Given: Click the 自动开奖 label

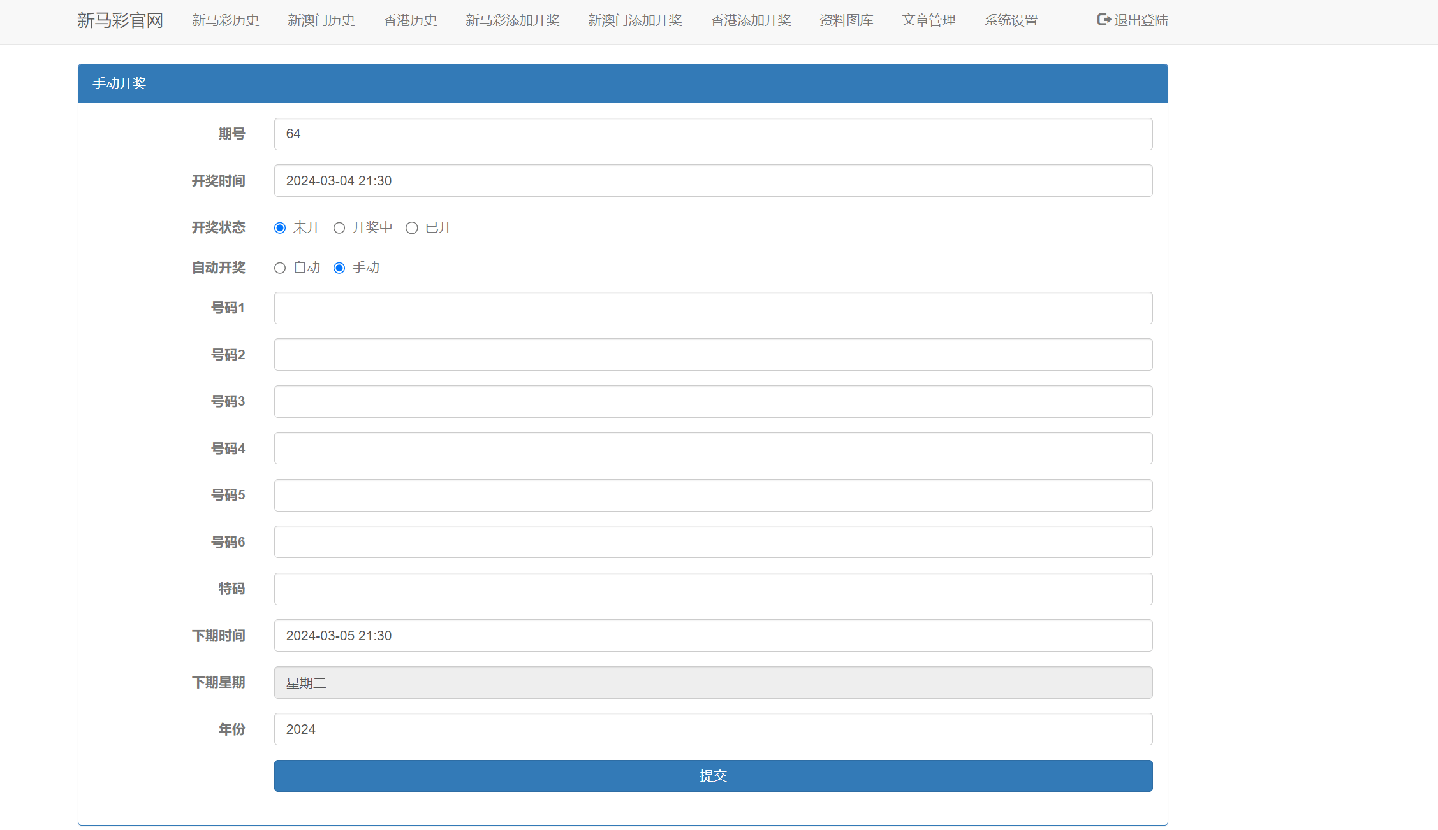Looking at the screenshot, I should click(218, 268).
